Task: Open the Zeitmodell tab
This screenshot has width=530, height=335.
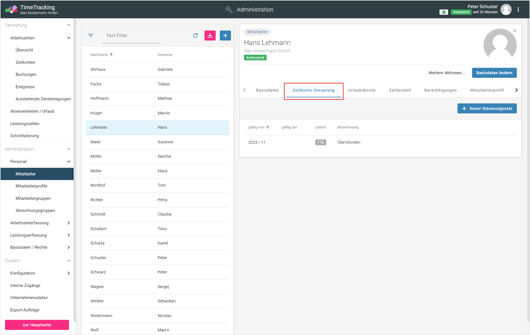Action: tap(400, 90)
